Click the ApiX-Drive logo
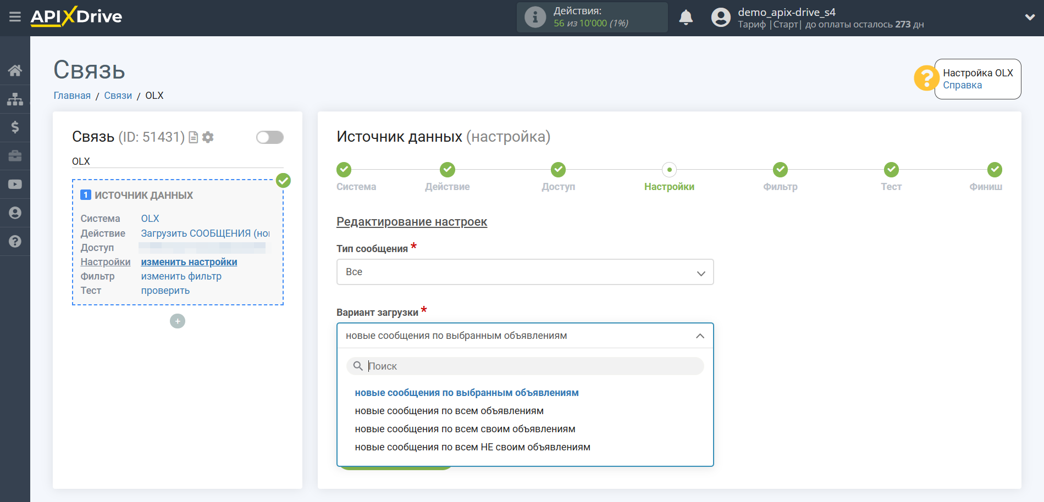1044x502 pixels. click(76, 16)
